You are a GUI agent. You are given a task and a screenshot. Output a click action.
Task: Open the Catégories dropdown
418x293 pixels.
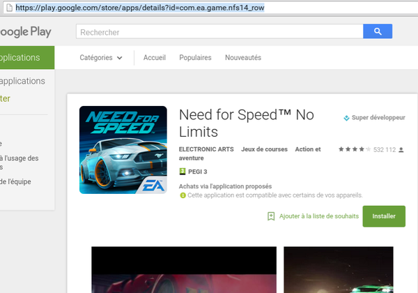point(101,58)
